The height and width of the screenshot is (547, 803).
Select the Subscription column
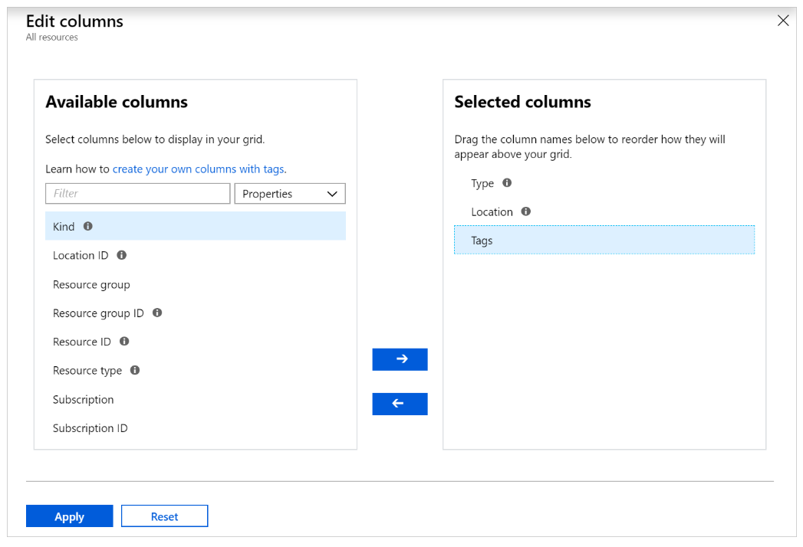[196, 399]
